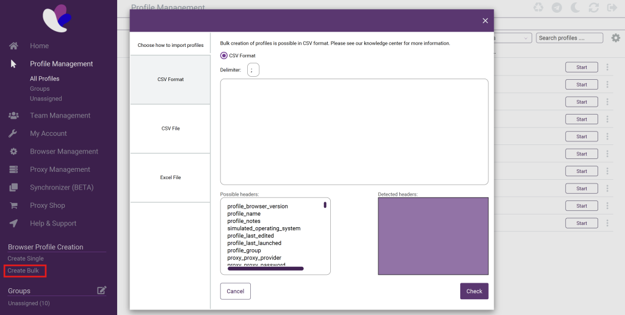Click inside the large CSV text area

tap(354, 131)
